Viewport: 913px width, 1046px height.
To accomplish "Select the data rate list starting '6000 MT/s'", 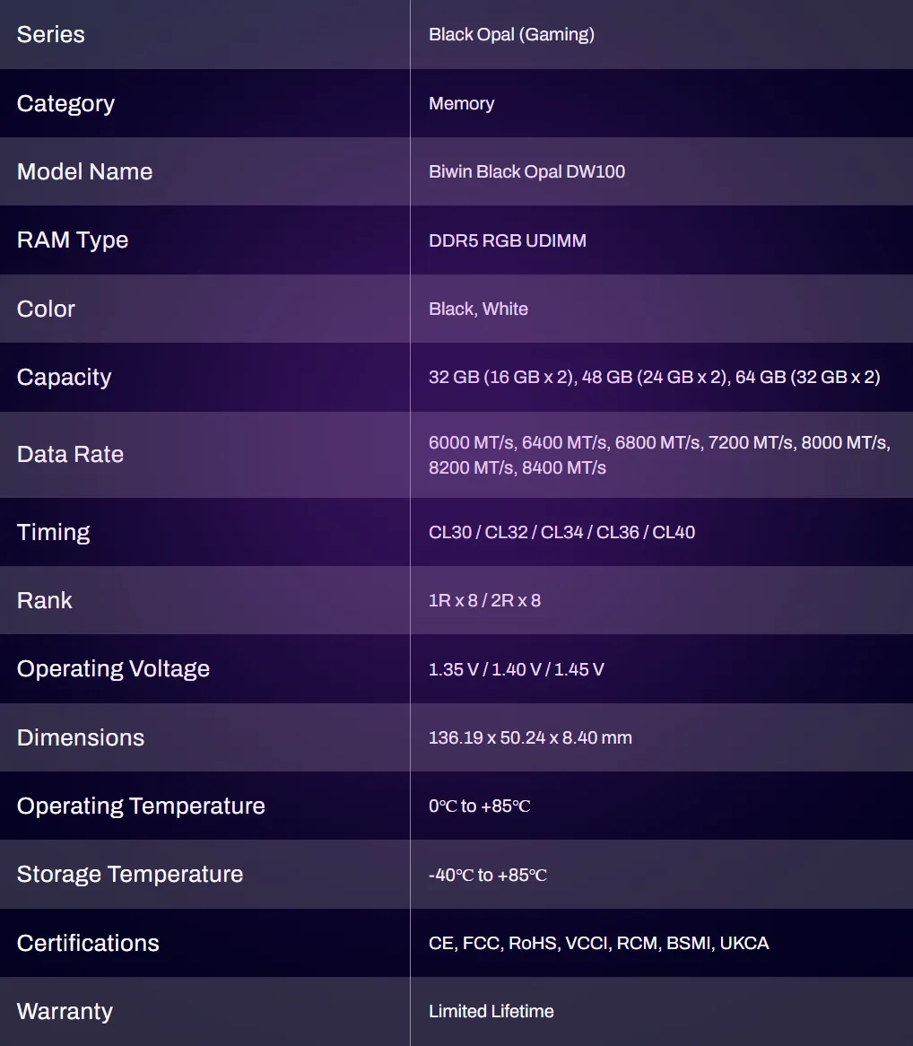I will click(659, 455).
